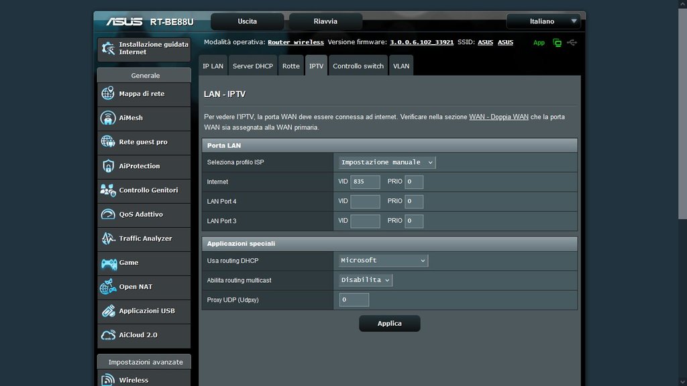Expand the Seleziona profilo ISP dropdown
The width and height of the screenshot is (687, 386).
[x=386, y=162]
